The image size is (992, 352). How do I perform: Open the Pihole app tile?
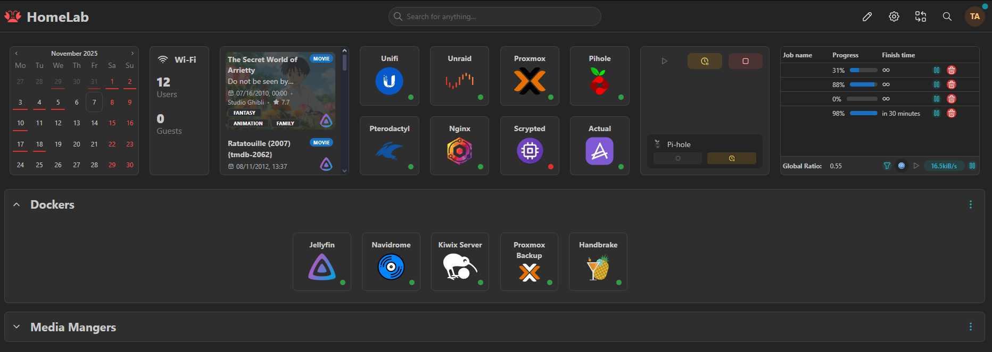(599, 76)
